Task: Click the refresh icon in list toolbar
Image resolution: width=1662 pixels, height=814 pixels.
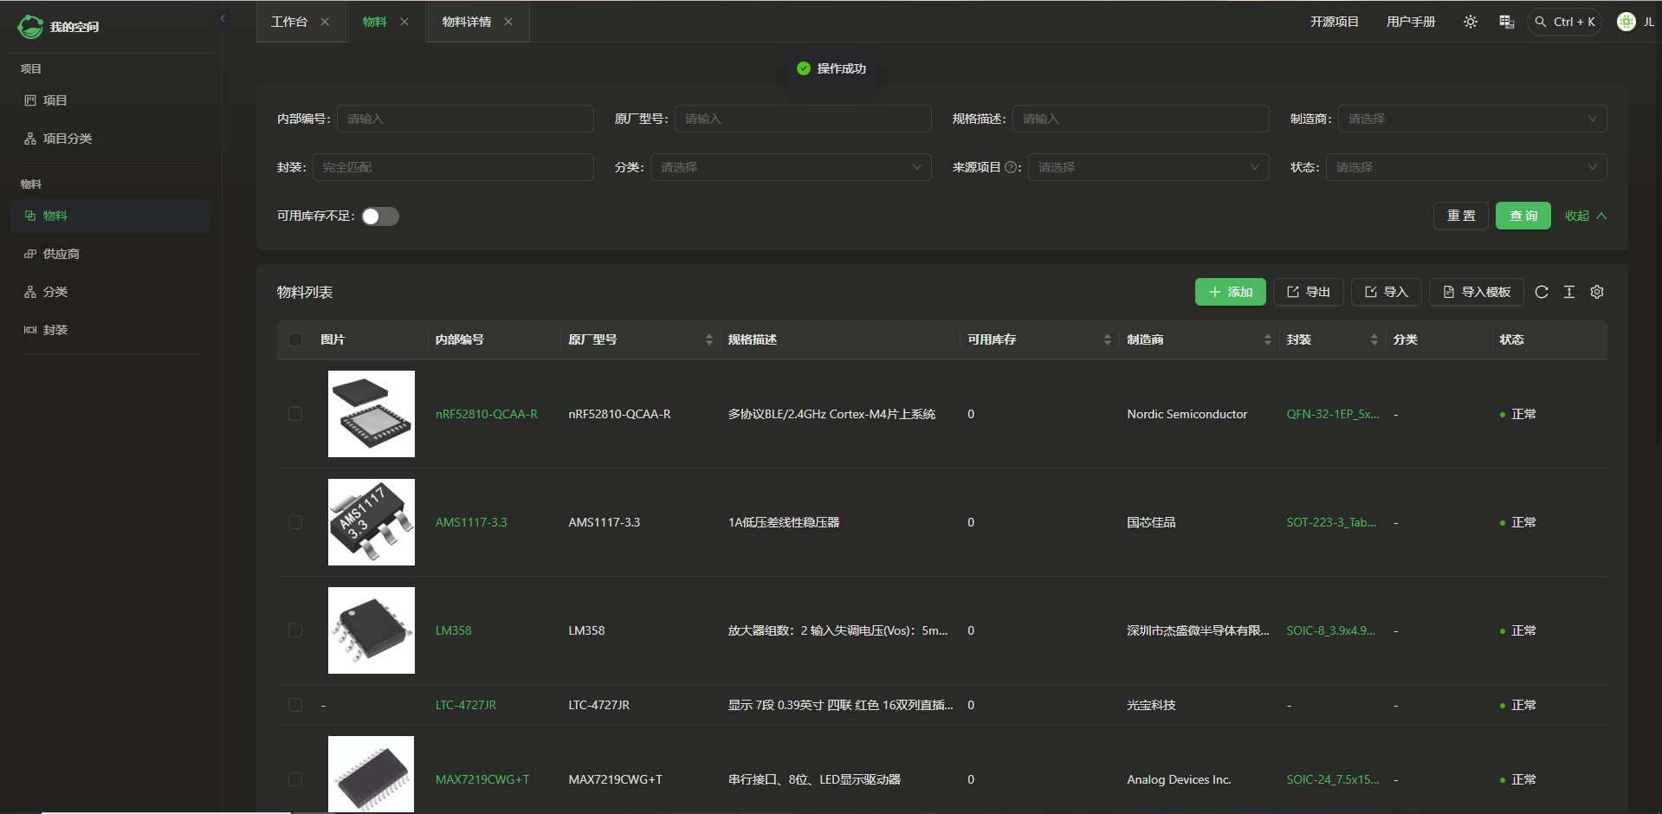Action: pos(1541,293)
